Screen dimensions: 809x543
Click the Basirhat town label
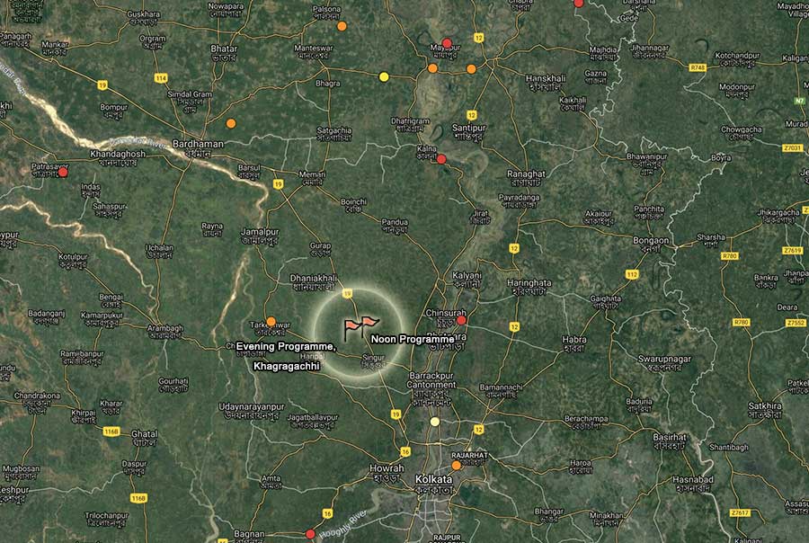(670, 437)
